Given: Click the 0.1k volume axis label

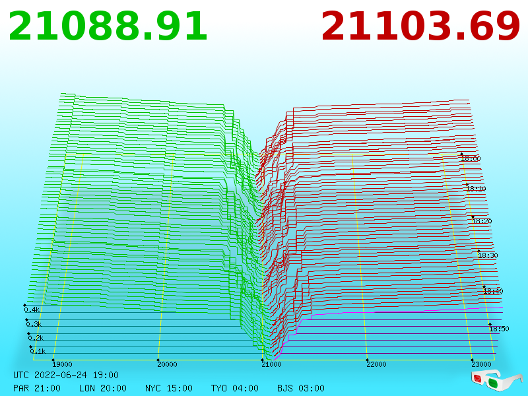Looking at the screenshot, I should point(38,351).
